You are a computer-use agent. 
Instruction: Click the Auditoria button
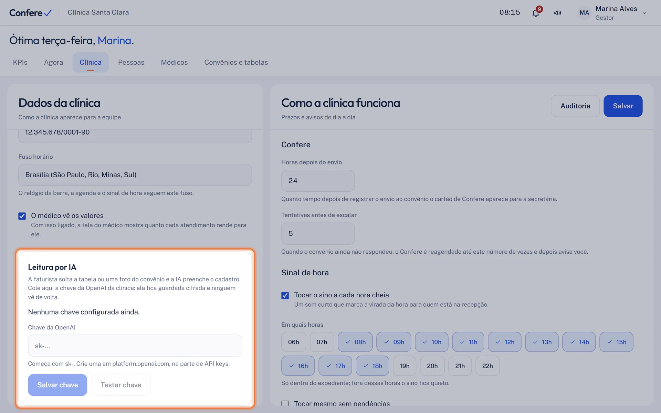tap(575, 106)
